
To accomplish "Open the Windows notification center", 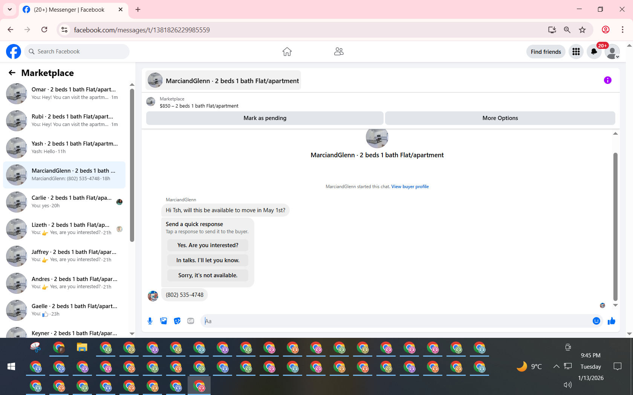I will [618, 366].
